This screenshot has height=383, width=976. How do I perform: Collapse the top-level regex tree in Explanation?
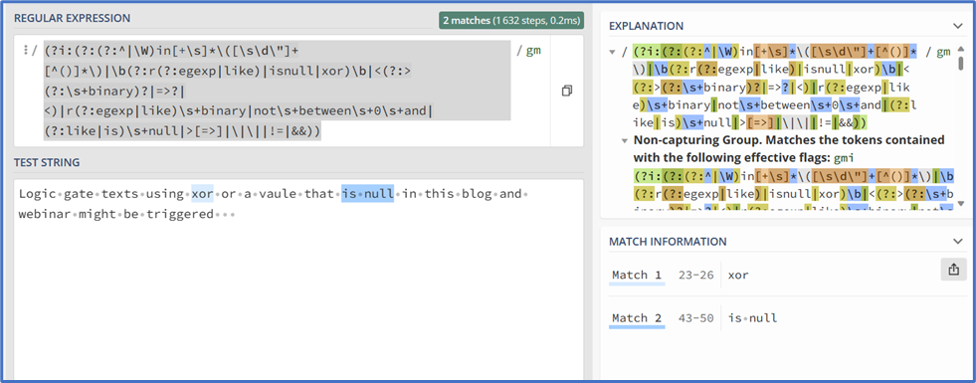click(x=613, y=52)
